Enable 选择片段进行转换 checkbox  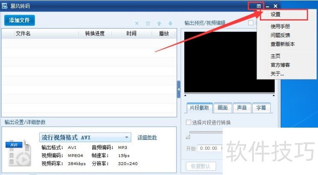pyautogui.click(x=188, y=122)
